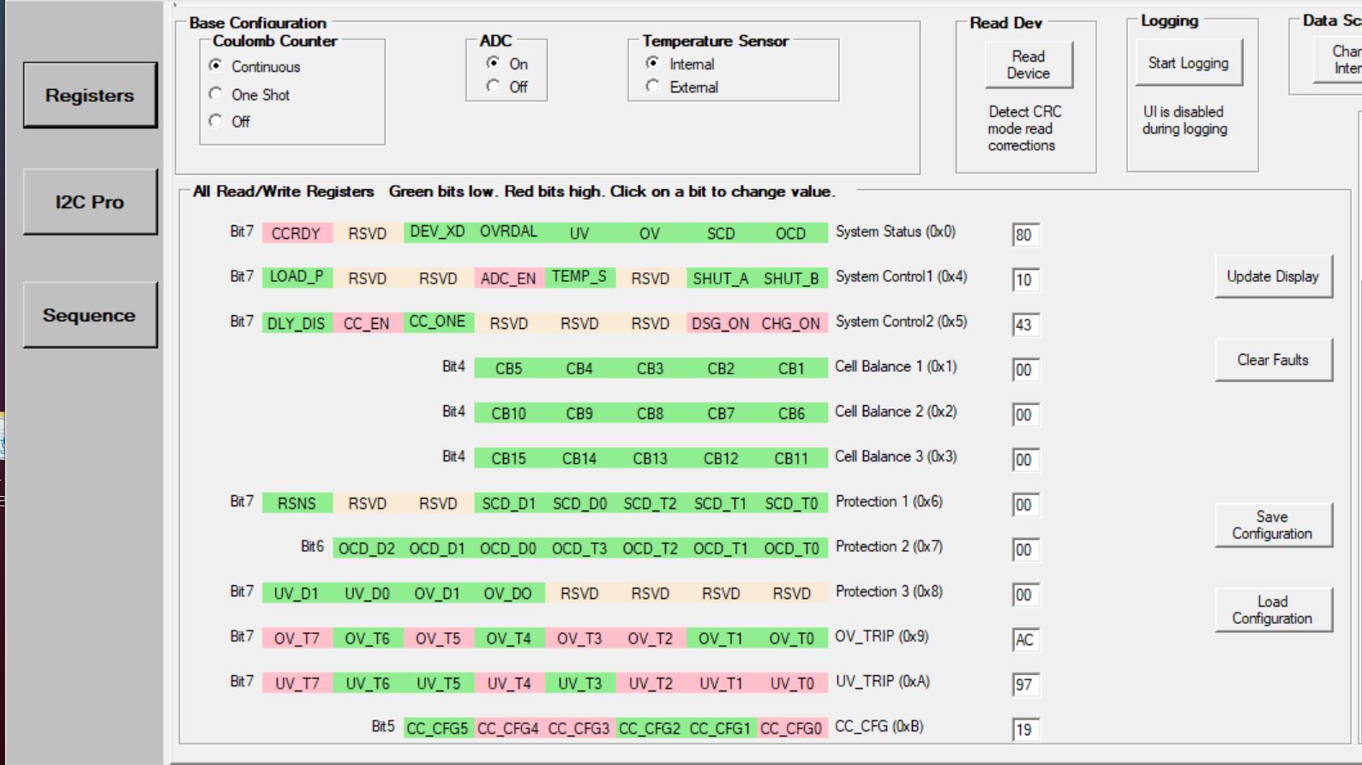Load Configuration from file
Screen dimensions: 1362x765
click(x=1274, y=610)
